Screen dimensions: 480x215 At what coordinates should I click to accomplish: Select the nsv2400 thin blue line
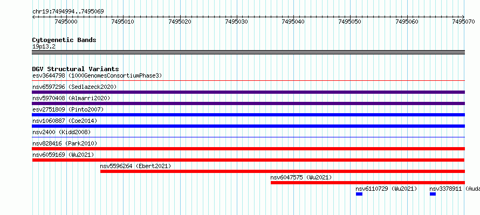[248, 137]
